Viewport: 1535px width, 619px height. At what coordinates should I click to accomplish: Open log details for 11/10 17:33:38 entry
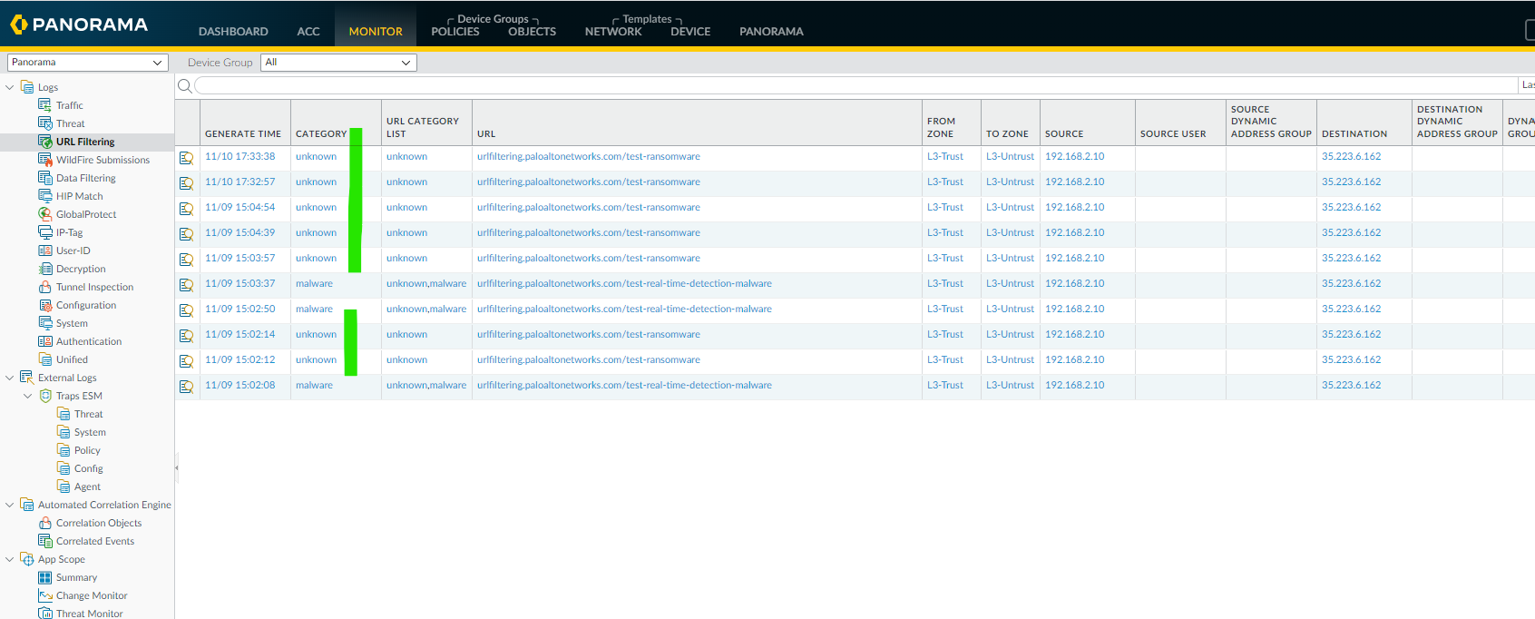point(186,158)
